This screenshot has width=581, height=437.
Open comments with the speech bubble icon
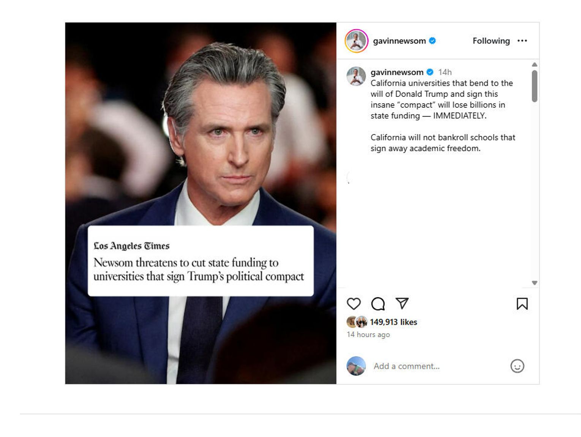click(378, 304)
